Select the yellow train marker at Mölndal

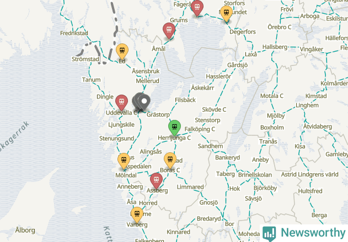point(124,161)
